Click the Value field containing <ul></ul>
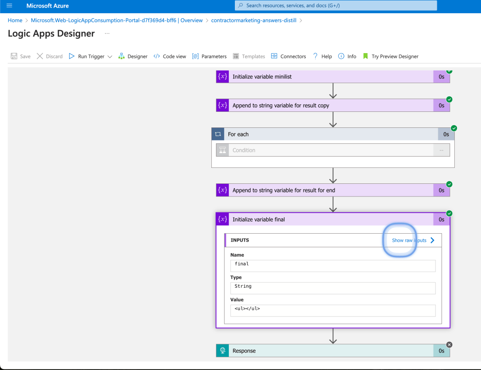Viewport: 481px width, 370px height. 333,311
